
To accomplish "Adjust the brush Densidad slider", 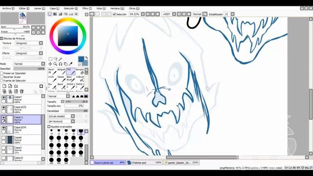I will pyautogui.click(x=76, y=111).
